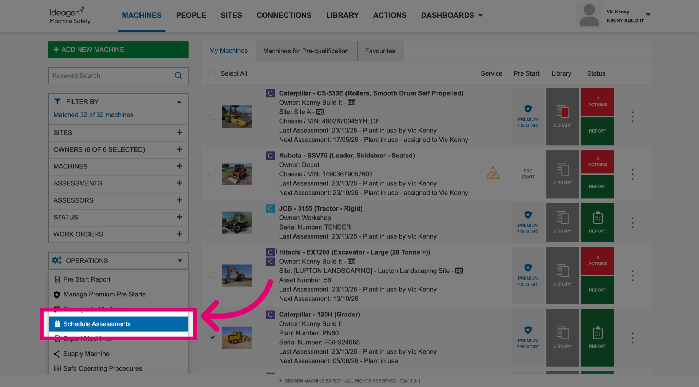
Task: Tick the Select All checkbox
Action: tap(213, 73)
